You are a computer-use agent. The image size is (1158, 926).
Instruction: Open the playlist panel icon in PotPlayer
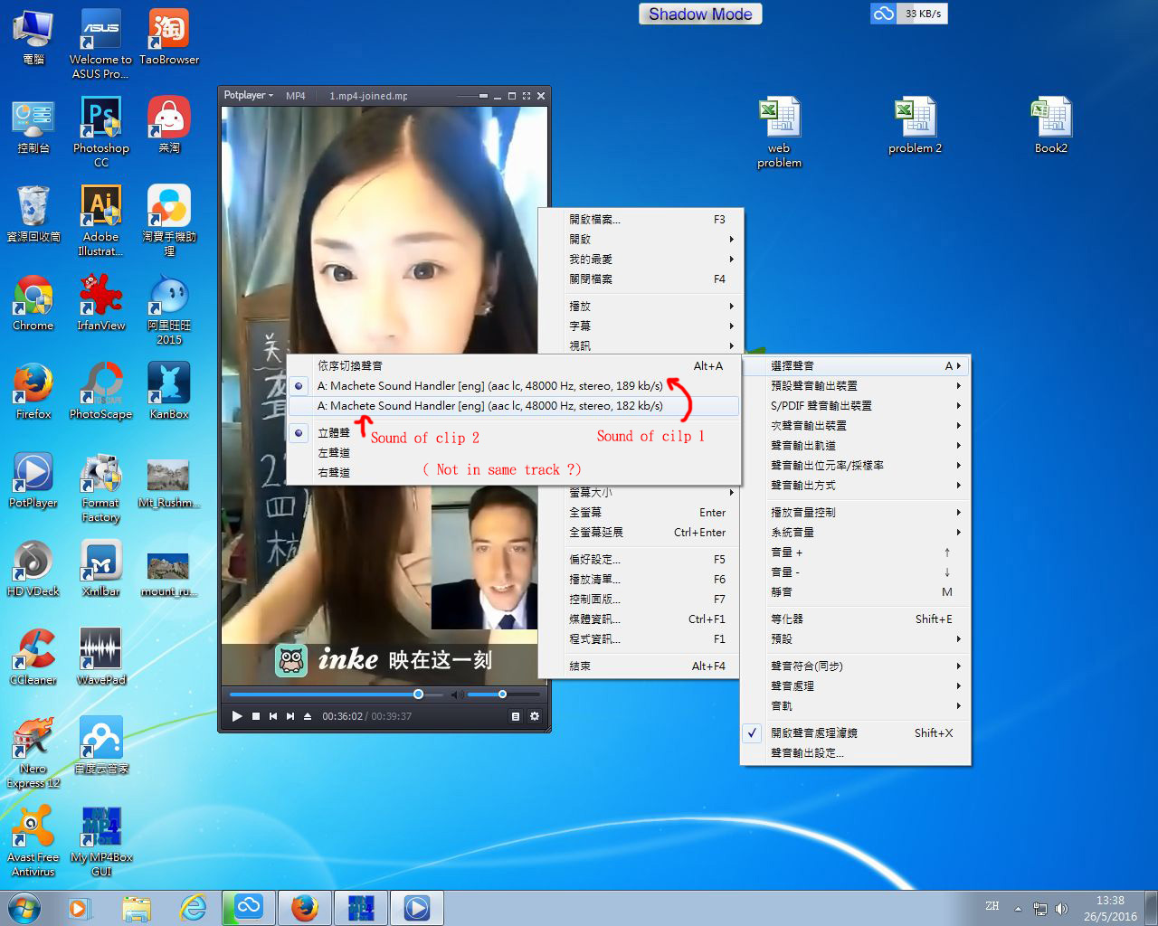(x=516, y=716)
